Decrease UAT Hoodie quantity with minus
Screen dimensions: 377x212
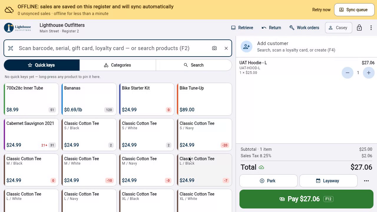[348, 73]
